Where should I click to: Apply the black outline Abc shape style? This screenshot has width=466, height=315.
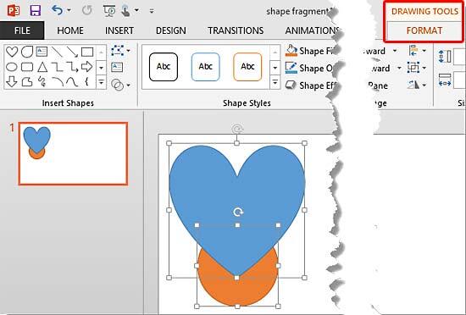tap(164, 67)
